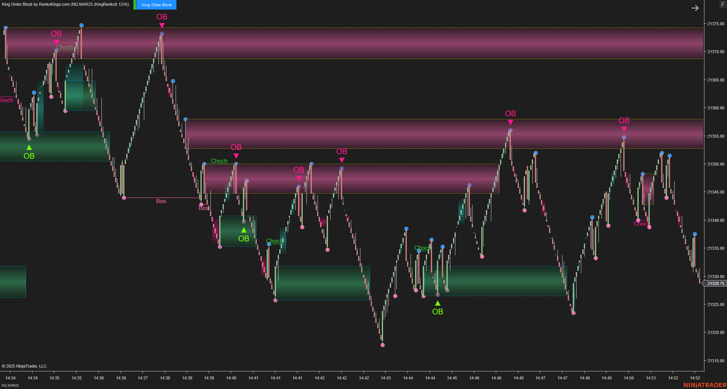Click the pink swing-low dot at the 14:43 bottom
The image size is (727, 389).
coord(382,345)
